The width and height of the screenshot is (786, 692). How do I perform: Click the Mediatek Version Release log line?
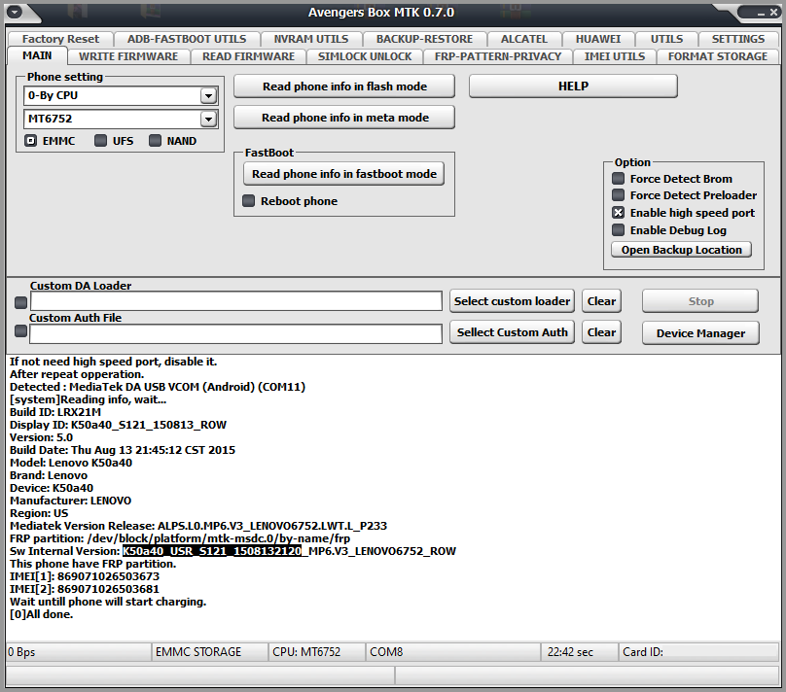pos(198,526)
